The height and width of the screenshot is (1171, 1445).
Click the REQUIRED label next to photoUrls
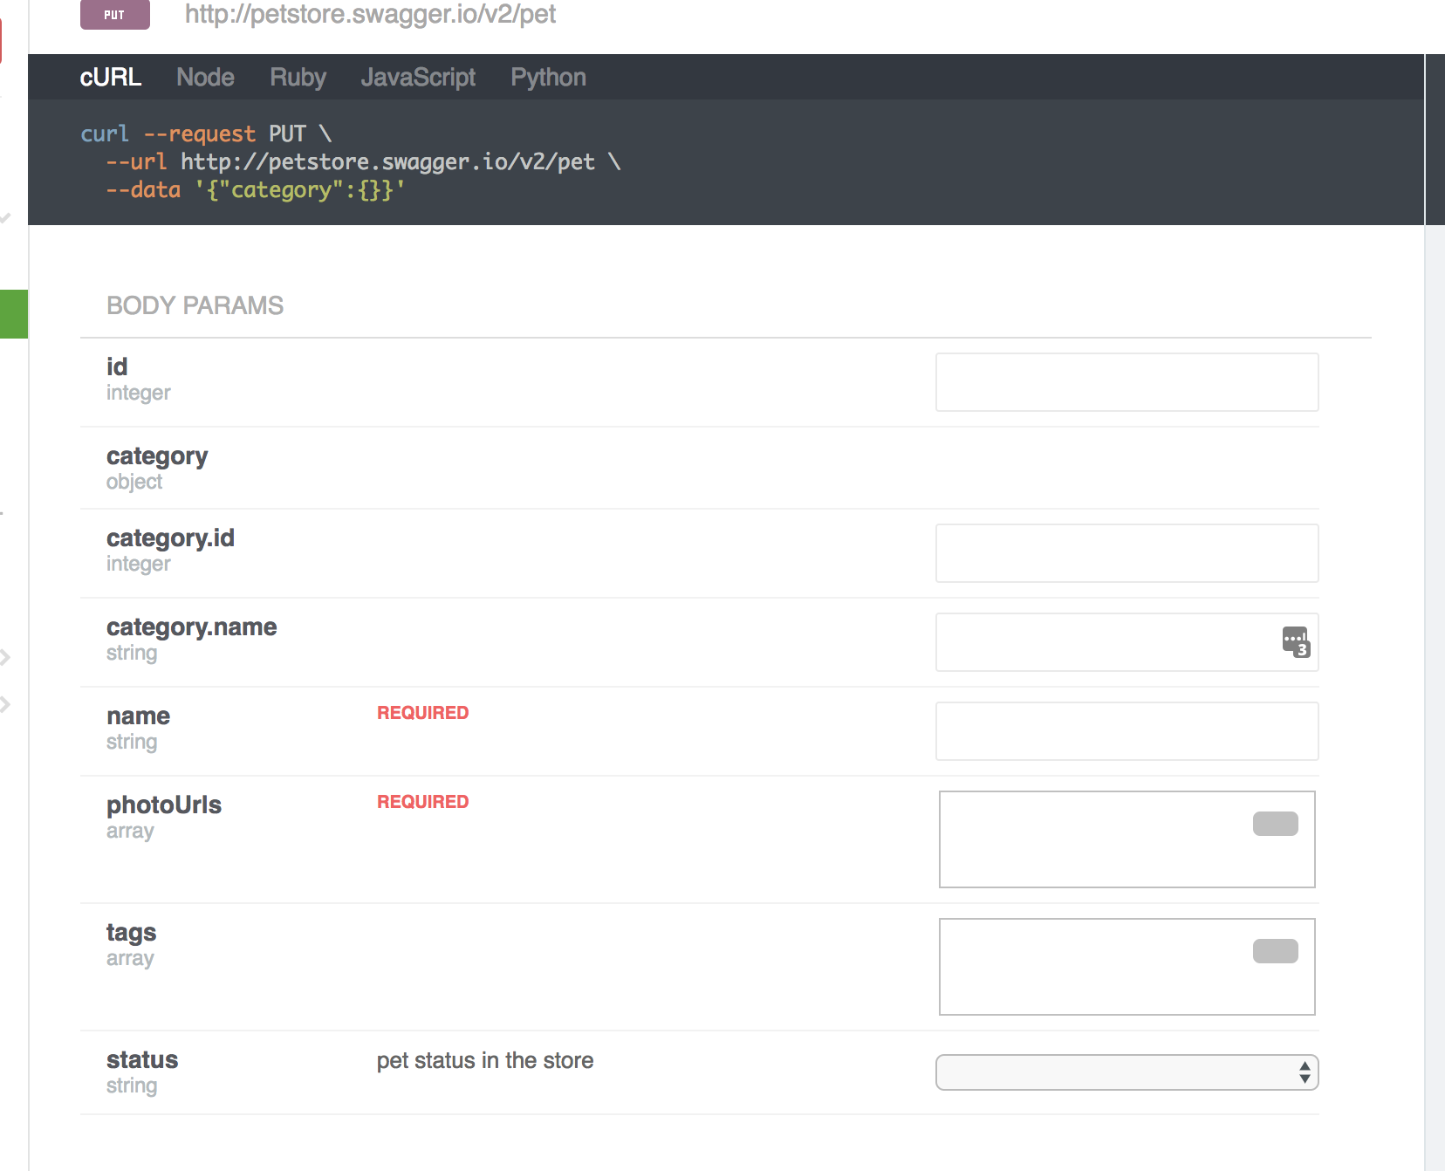(422, 802)
